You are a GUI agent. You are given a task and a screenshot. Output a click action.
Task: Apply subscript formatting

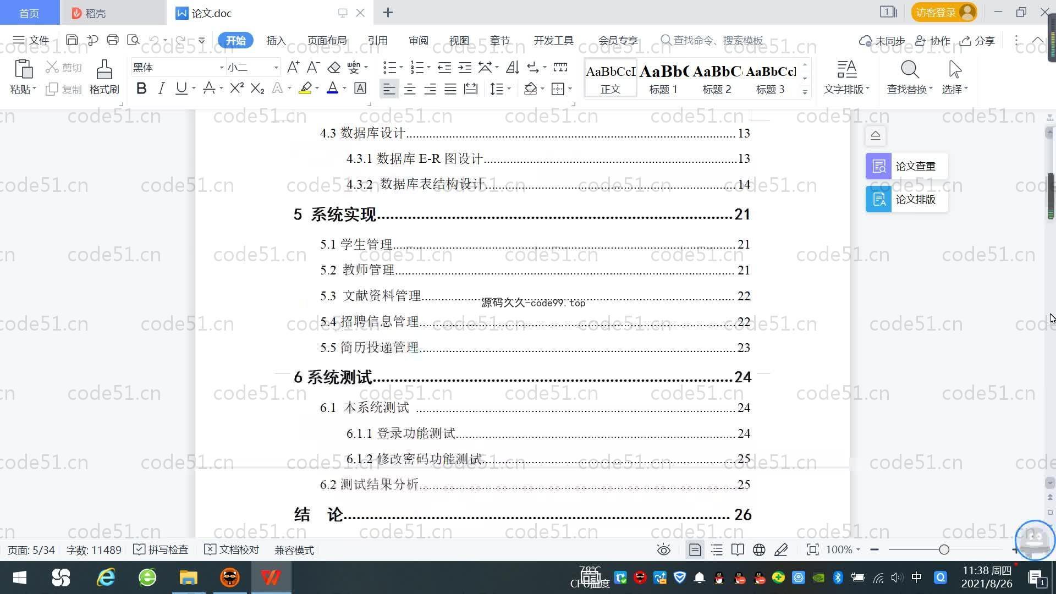pyautogui.click(x=257, y=89)
